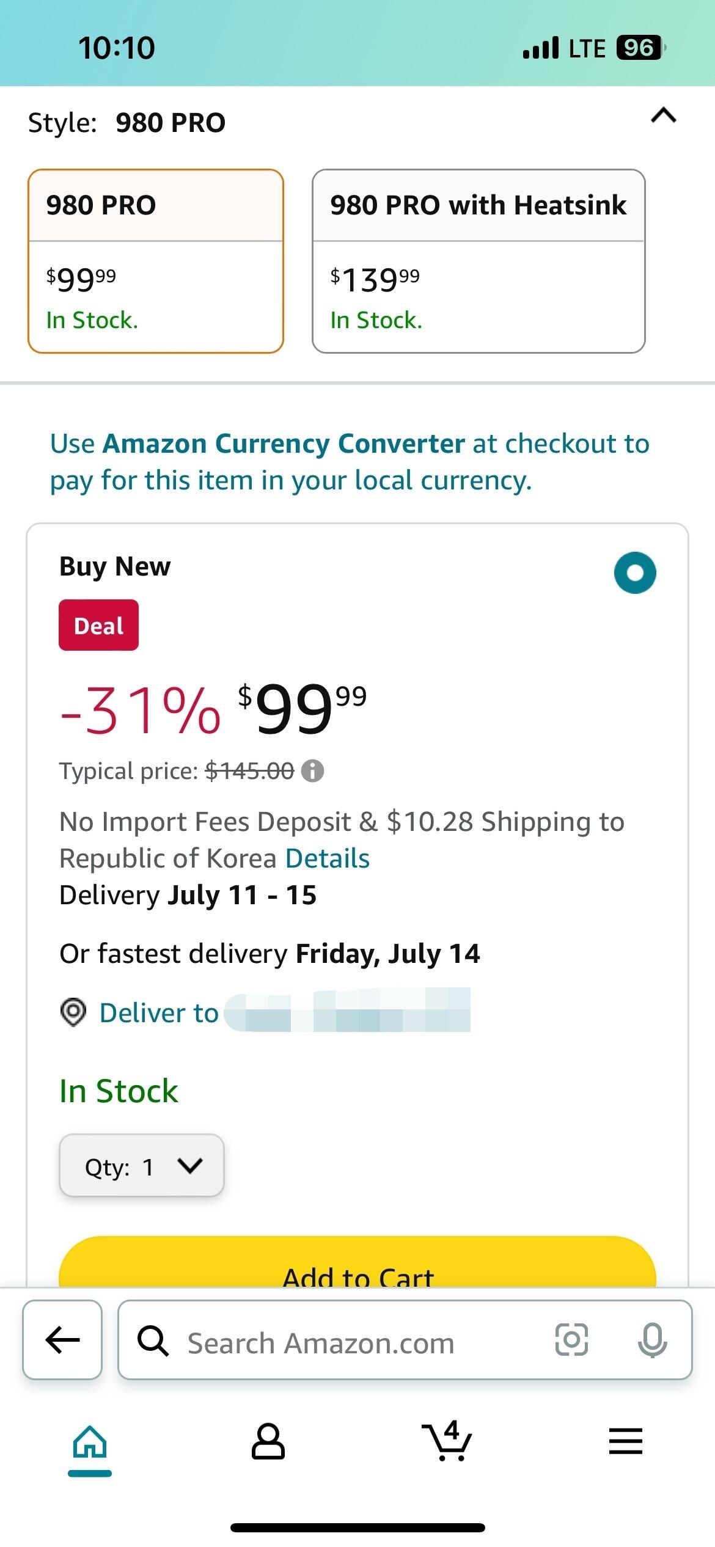Select the Buy New radio button

(x=635, y=572)
